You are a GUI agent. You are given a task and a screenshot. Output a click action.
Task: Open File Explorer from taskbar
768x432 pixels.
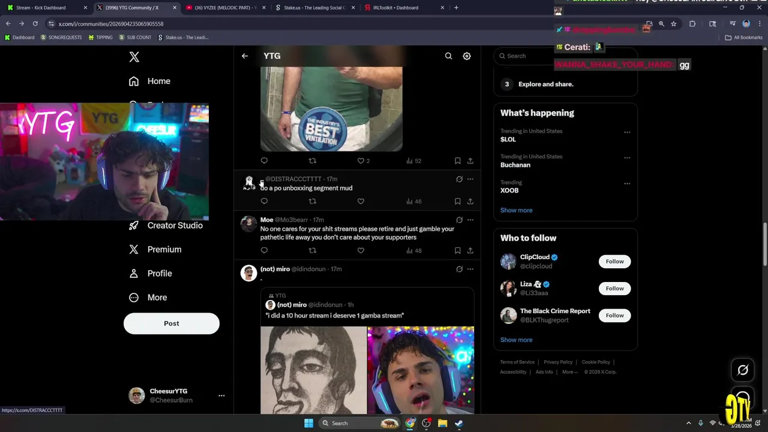(442, 423)
